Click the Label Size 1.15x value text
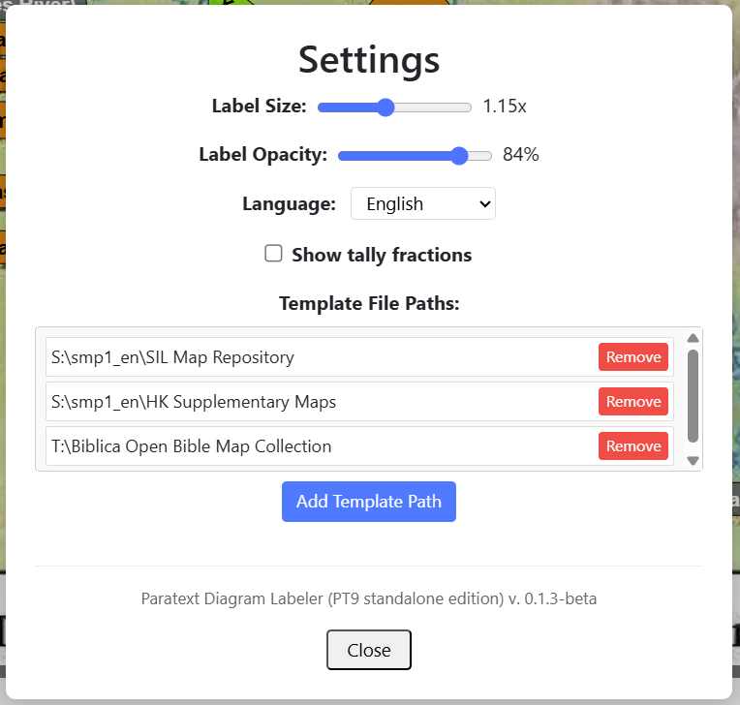740x705 pixels. tap(505, 107)
